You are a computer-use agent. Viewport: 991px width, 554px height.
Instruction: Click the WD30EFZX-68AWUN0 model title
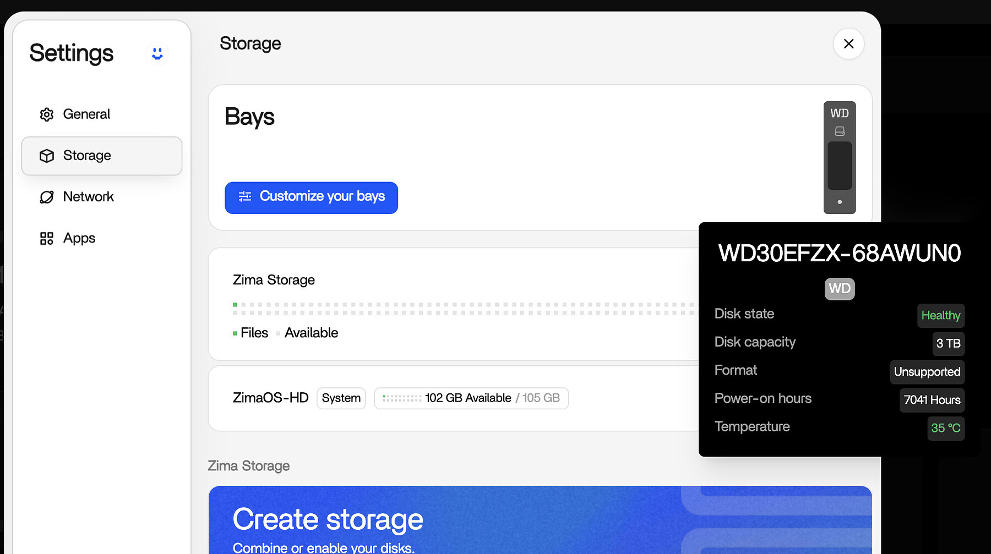[840, 254]
